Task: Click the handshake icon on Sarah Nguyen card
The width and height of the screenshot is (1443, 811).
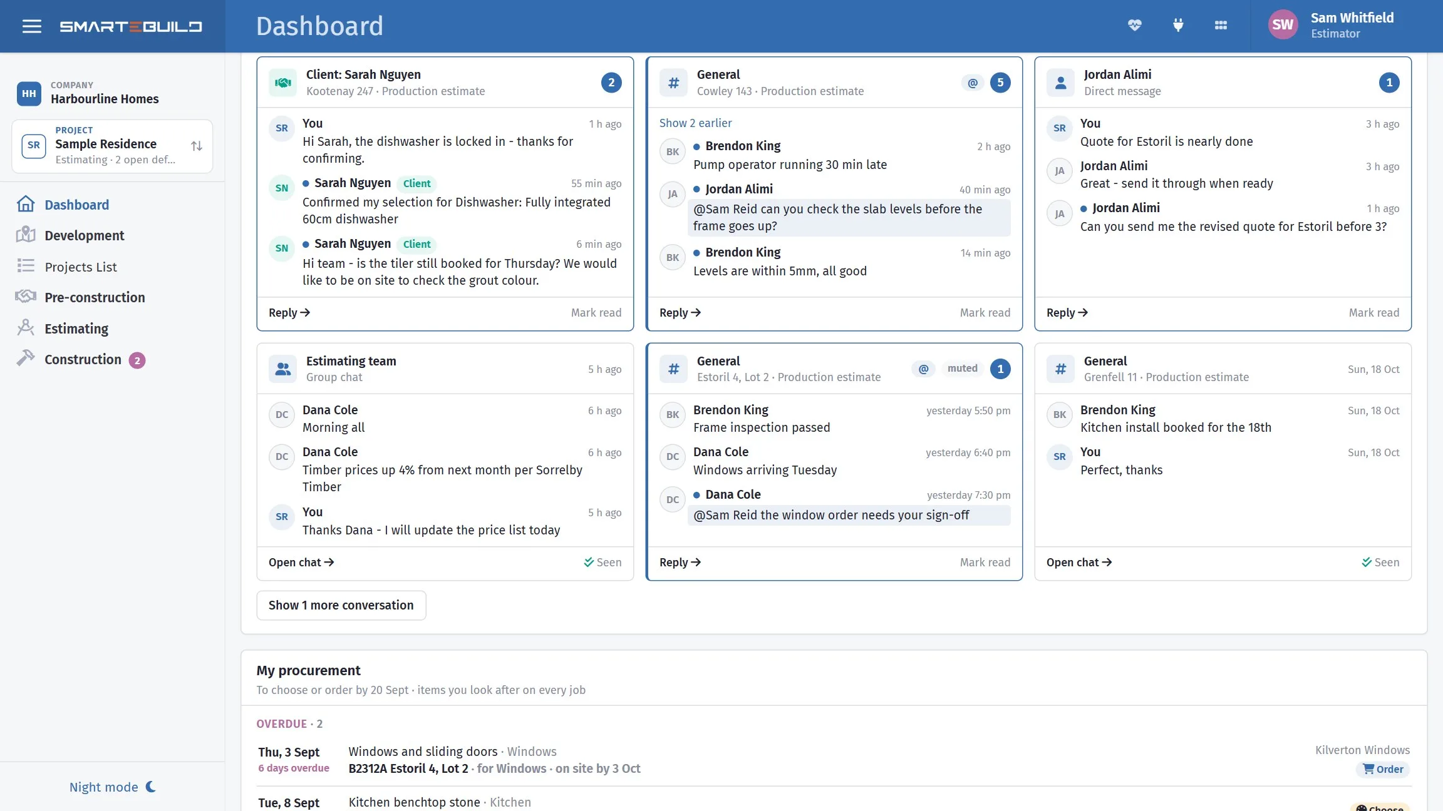Action: 283,83
